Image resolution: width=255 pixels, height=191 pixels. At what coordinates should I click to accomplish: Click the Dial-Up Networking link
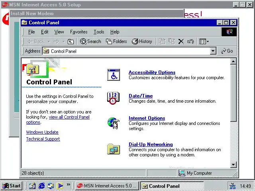coord(151,144)
